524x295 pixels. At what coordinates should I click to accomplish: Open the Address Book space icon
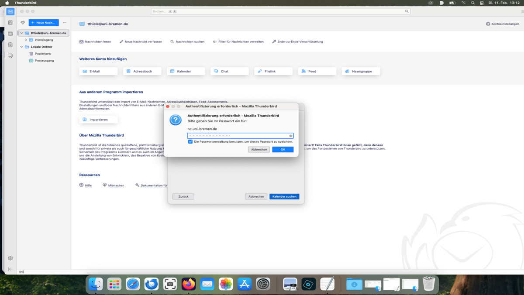10,23
